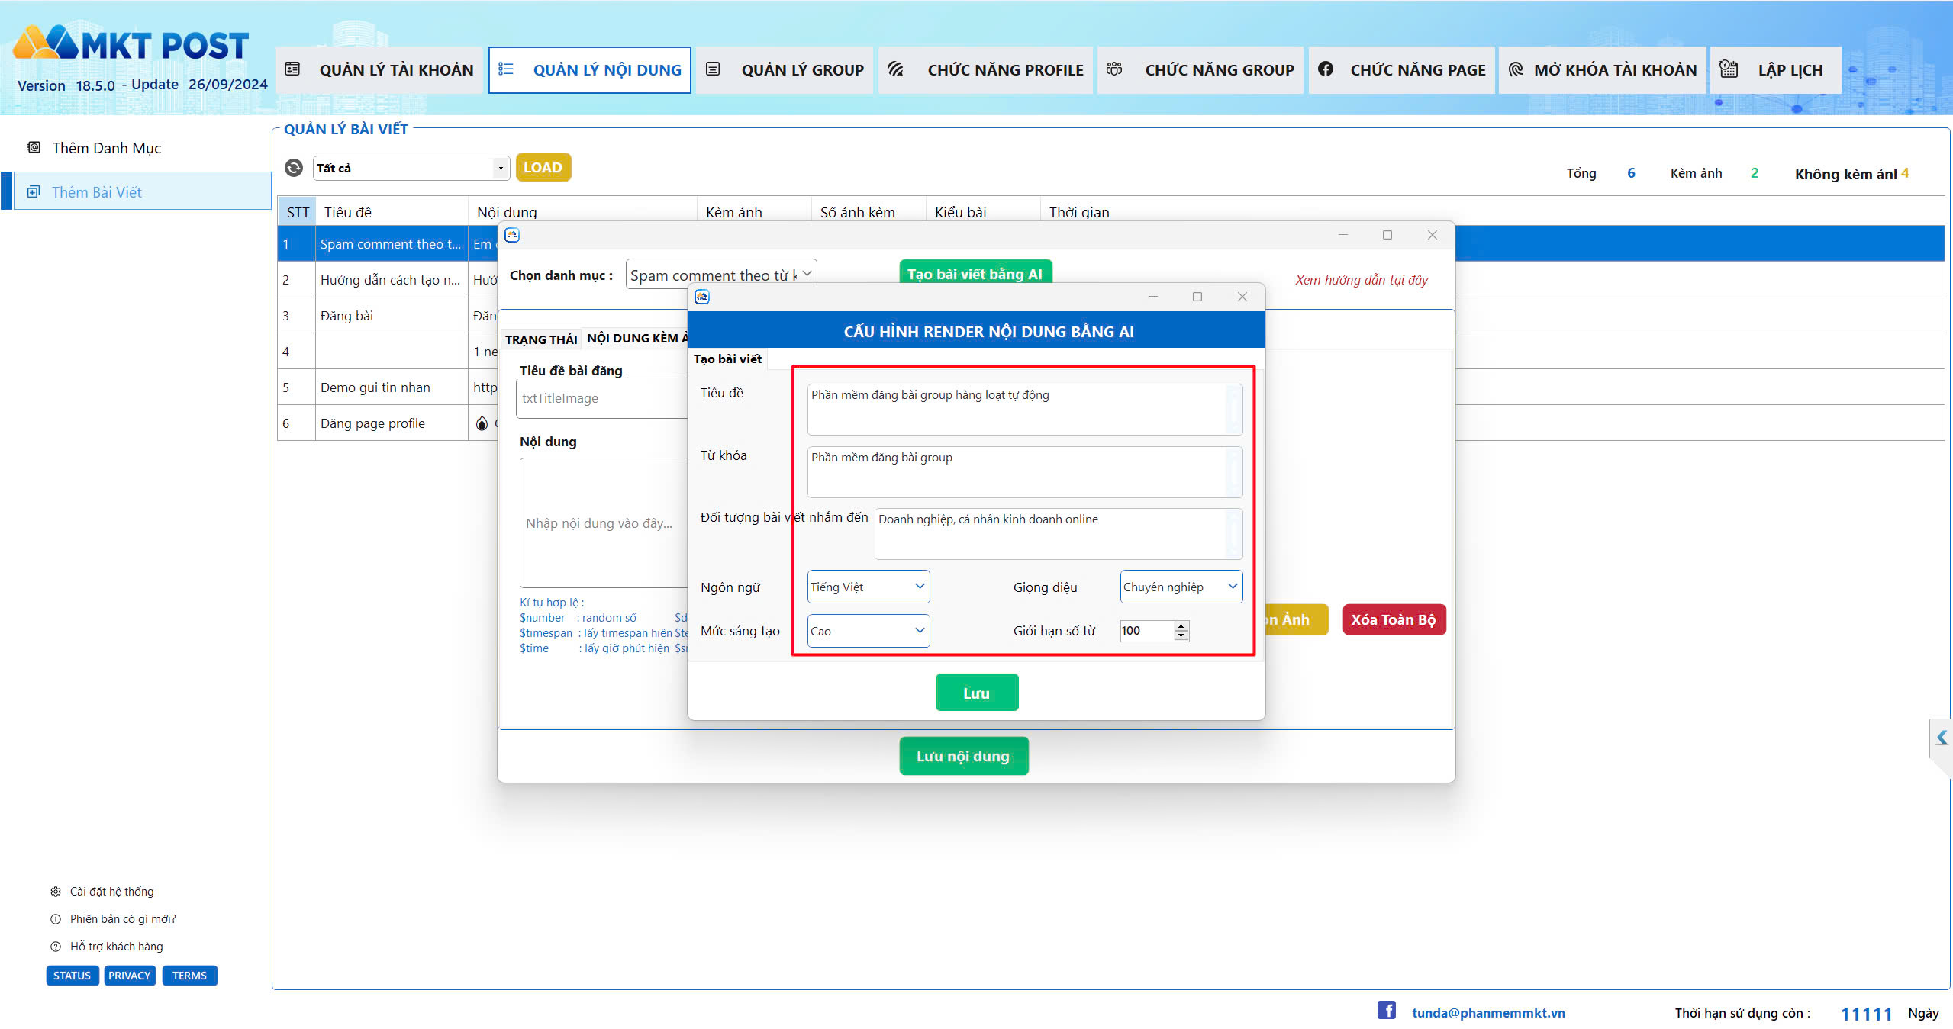
Task: Expand the right side panel arrow
Action: coord(1942,738)
